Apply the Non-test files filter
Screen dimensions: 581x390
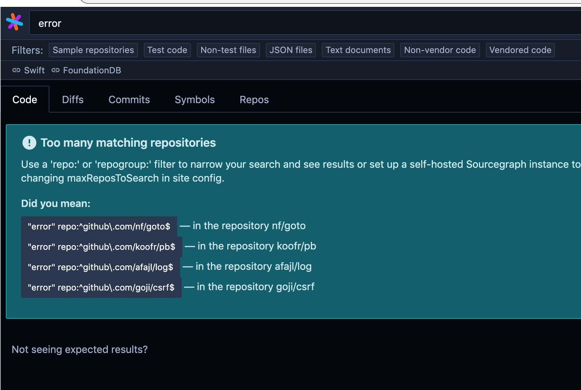228,50
